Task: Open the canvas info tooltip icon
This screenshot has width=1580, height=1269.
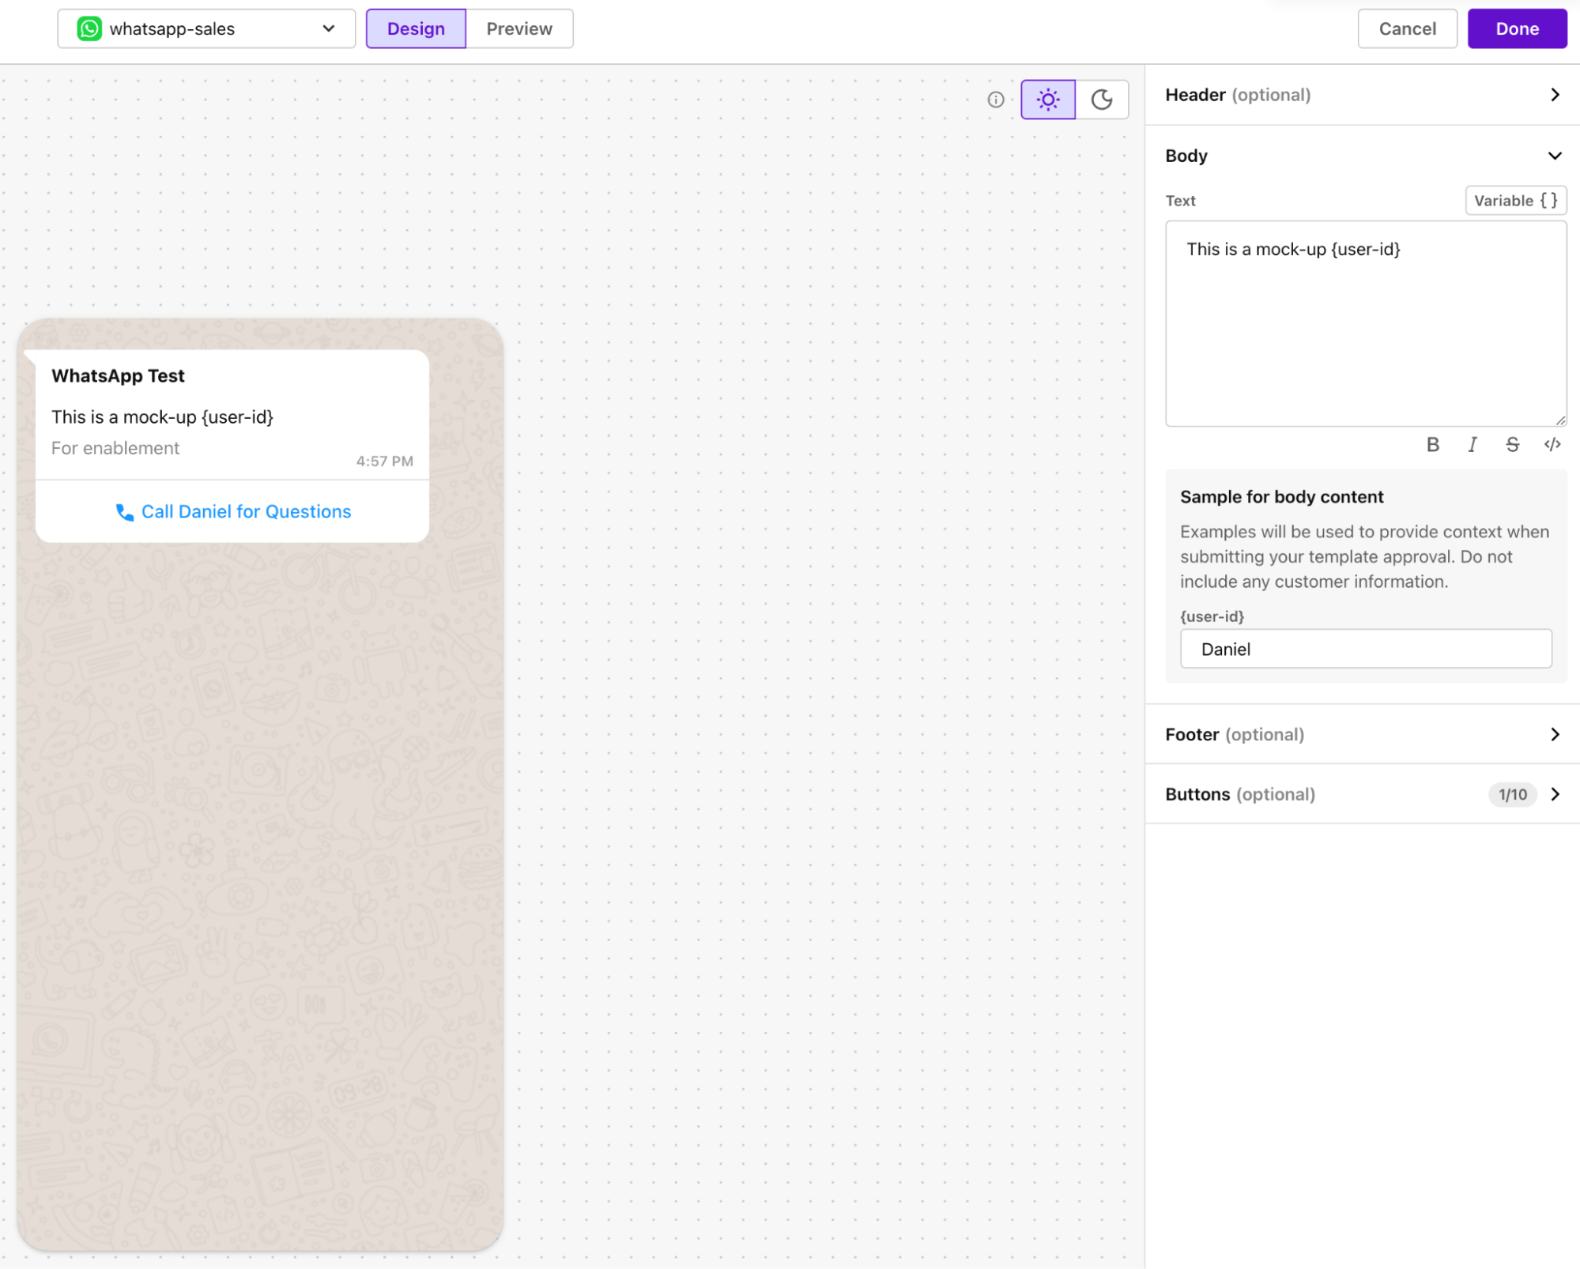Action: (x=996, y=100)
